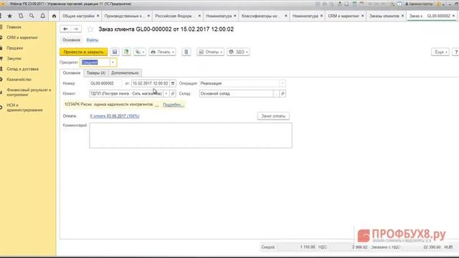Open the Склад selection ellipsis button
The width and height of the screenshot is (459, 258).
[276, 94]
